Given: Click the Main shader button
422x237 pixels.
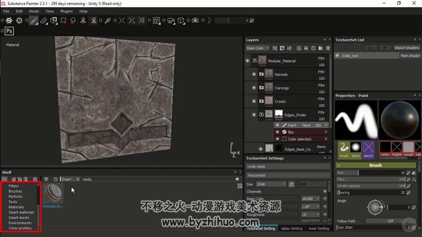Looking at the screenshot, I should [410, 56].
